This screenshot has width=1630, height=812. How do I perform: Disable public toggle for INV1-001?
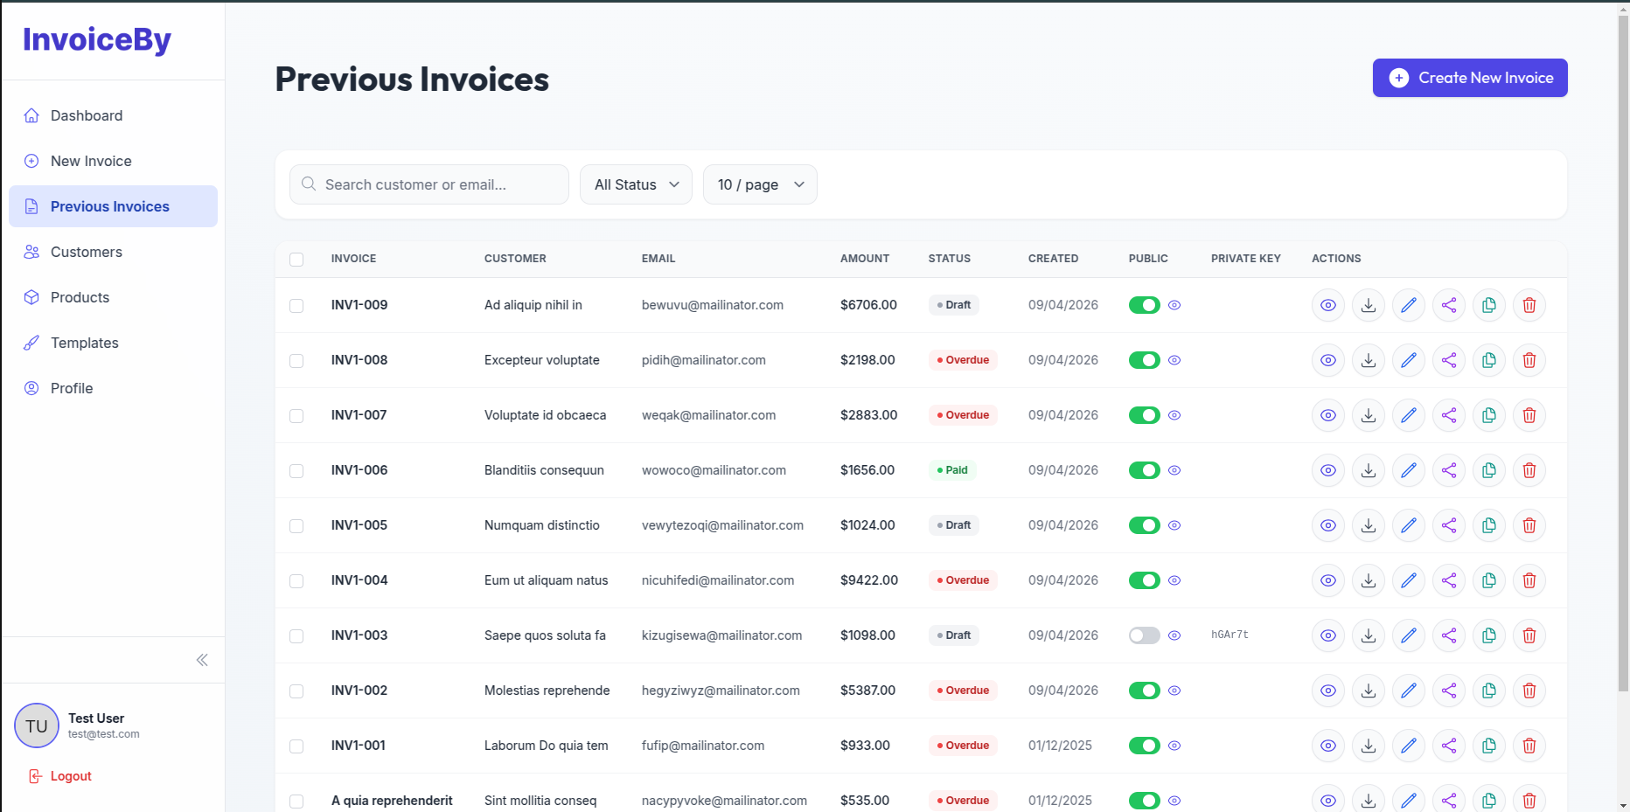click(x=1145, y=746)
